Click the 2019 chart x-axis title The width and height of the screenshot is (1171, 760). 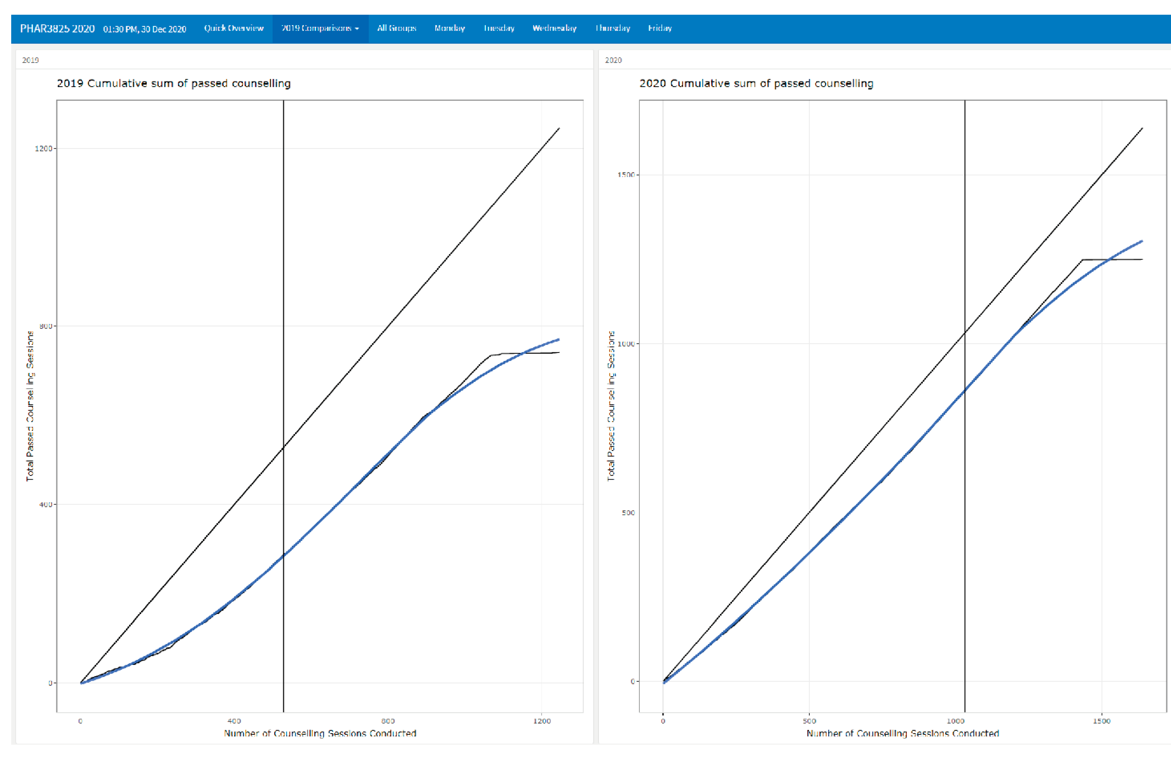320,733
